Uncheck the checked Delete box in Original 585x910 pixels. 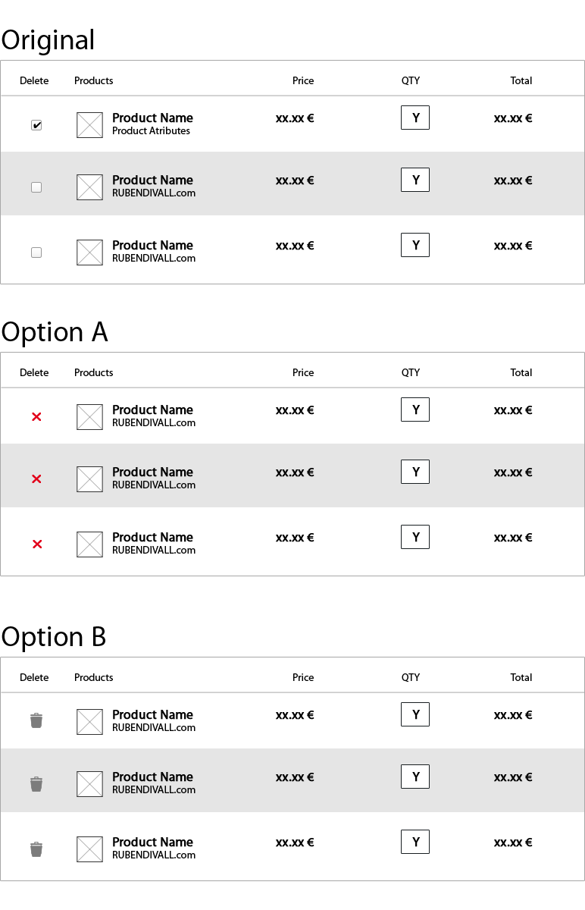(x=36, y=125)
